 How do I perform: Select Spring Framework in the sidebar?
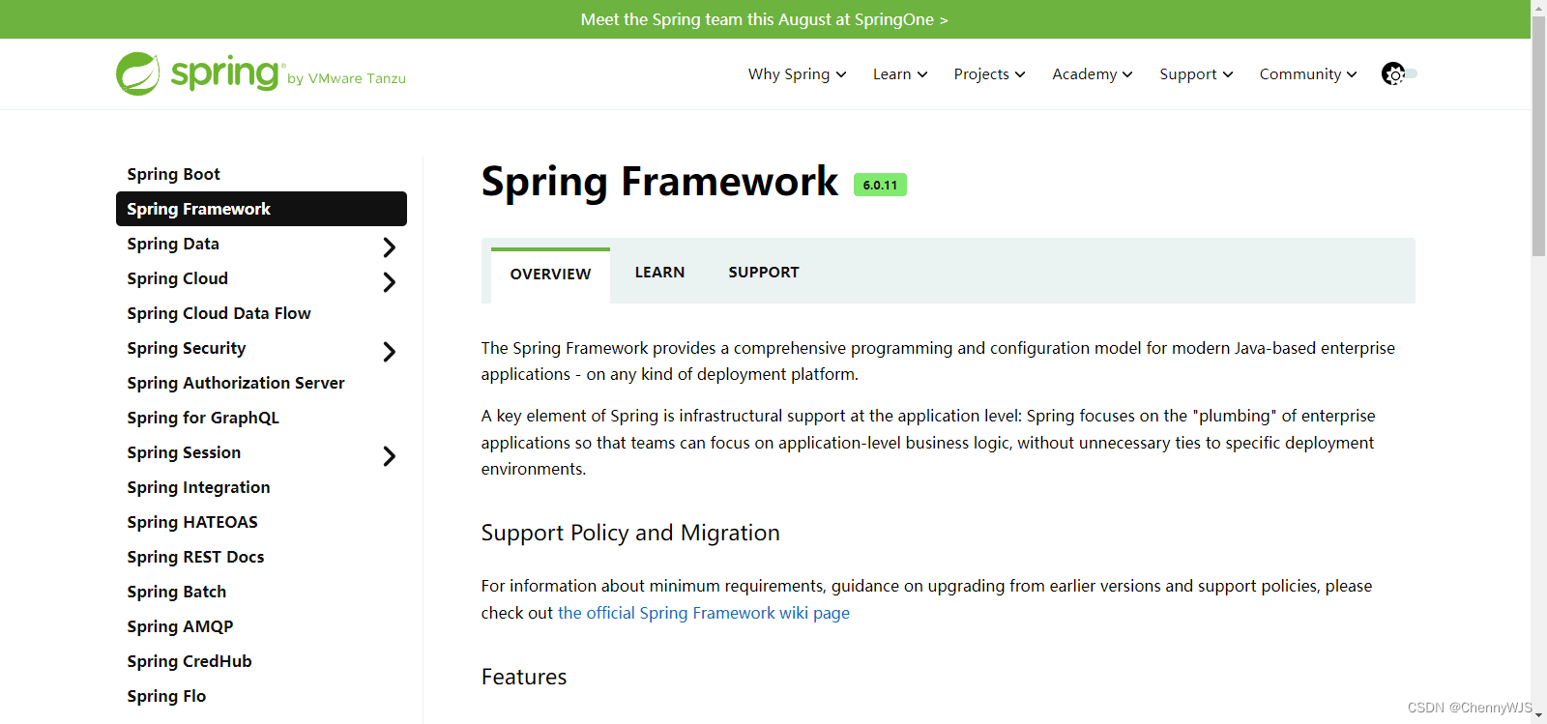click(x=261, y=209)
